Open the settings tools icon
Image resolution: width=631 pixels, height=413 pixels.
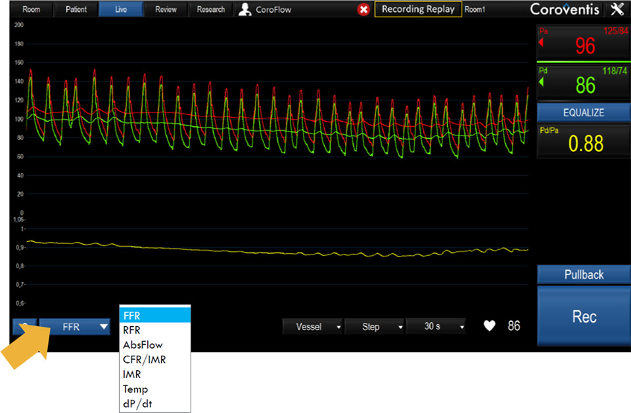point(617,9)
